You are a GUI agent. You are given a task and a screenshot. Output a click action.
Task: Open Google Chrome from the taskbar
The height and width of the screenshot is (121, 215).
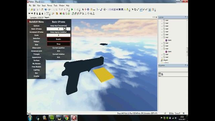pos(67,118)
